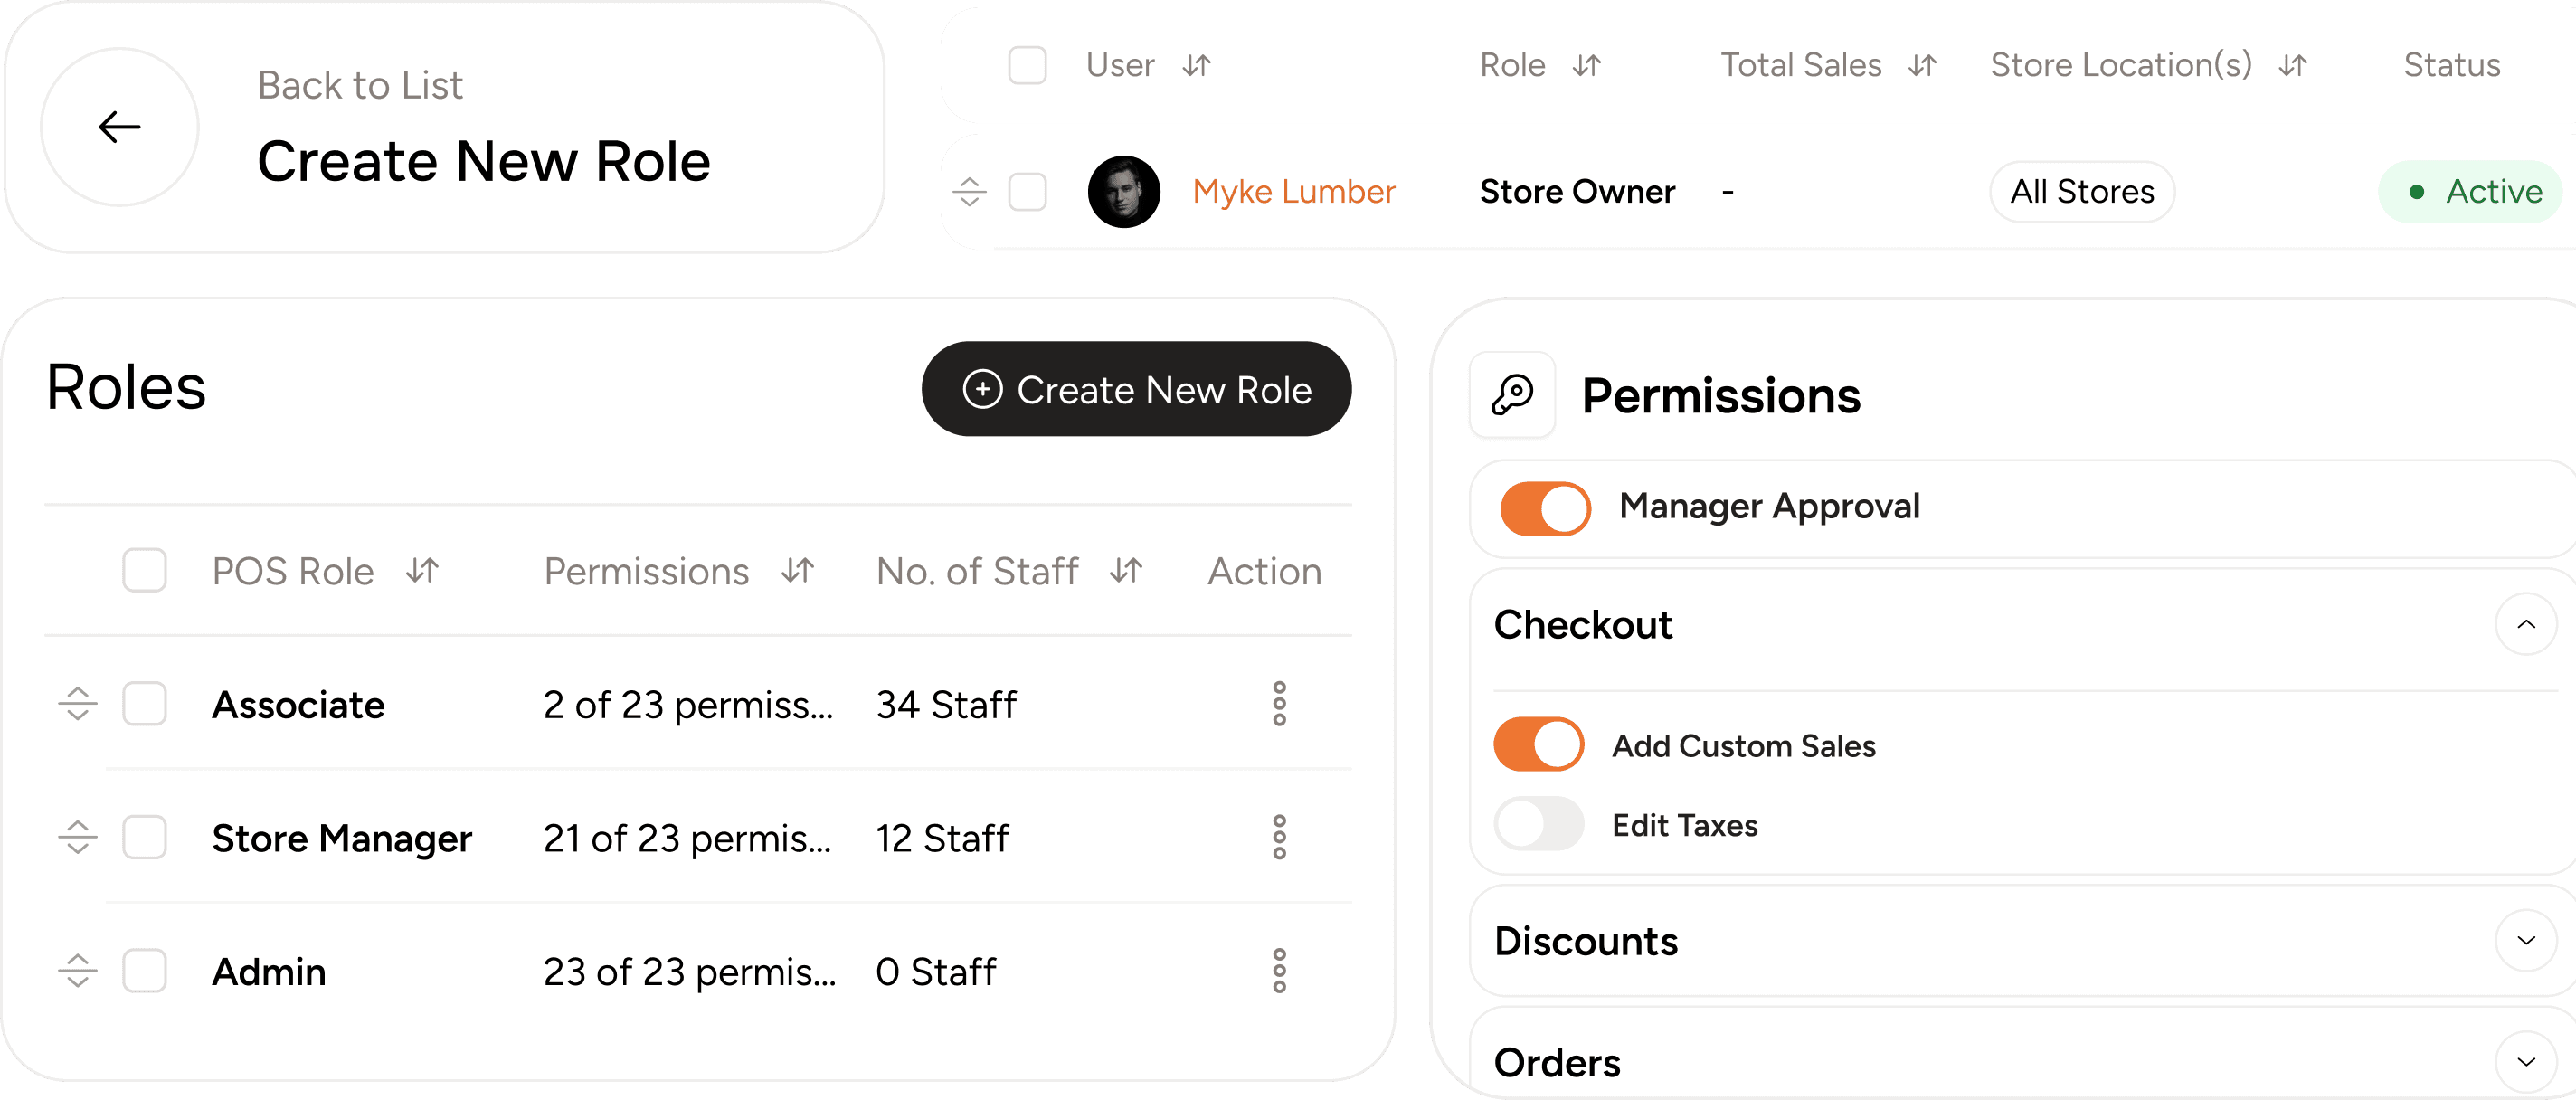This screenshot has height=1100, width=2576.
Task: Click the drag handle next to Myke Lumber
Action: [970, 191]
